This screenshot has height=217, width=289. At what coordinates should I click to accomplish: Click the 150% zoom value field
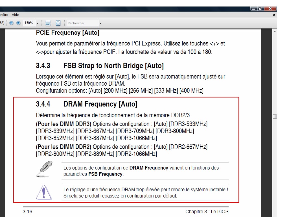(x=29, y=23)
